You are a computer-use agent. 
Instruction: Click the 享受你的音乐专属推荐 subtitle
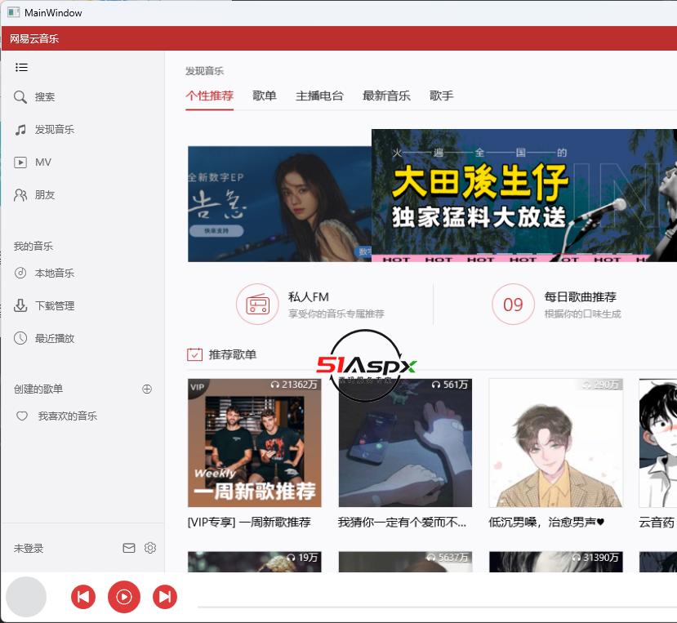[336, 314]
